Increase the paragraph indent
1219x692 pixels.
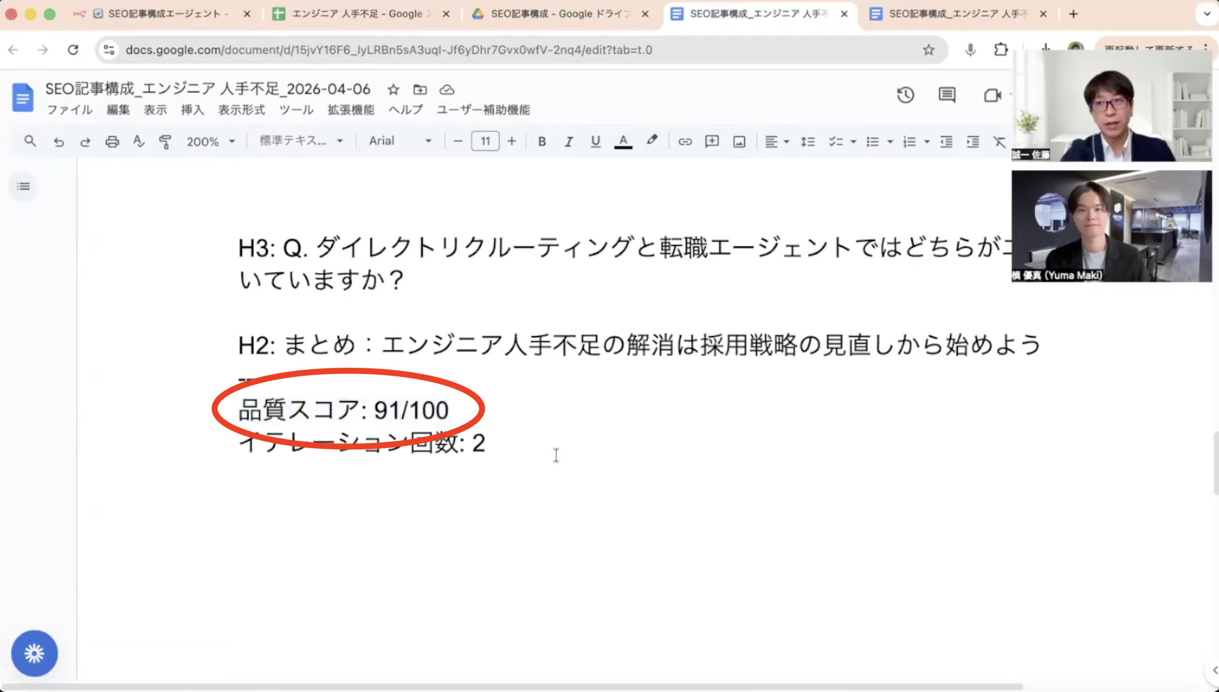973,142
